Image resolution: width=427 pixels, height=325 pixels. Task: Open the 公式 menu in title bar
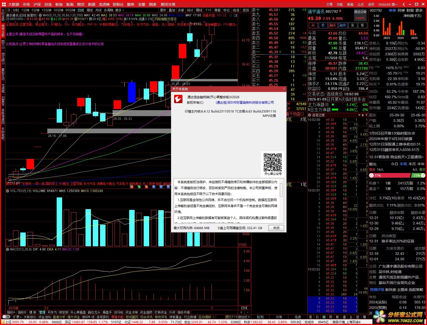pos(360,4)
